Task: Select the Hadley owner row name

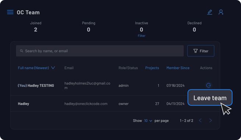Action: (x=24, y=103)
